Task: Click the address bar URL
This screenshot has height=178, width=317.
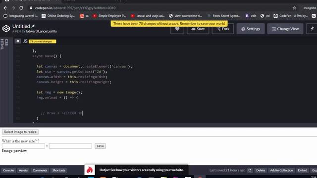Action: [75, 8]
